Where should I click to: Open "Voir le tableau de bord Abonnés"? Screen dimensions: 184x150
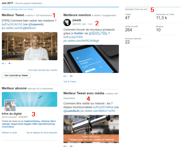click(42, 133)
